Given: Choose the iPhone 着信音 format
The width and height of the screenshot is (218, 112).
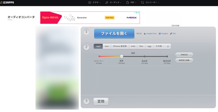Looking at the screenshot, I should pyautogui.click(x=120, y=46).
